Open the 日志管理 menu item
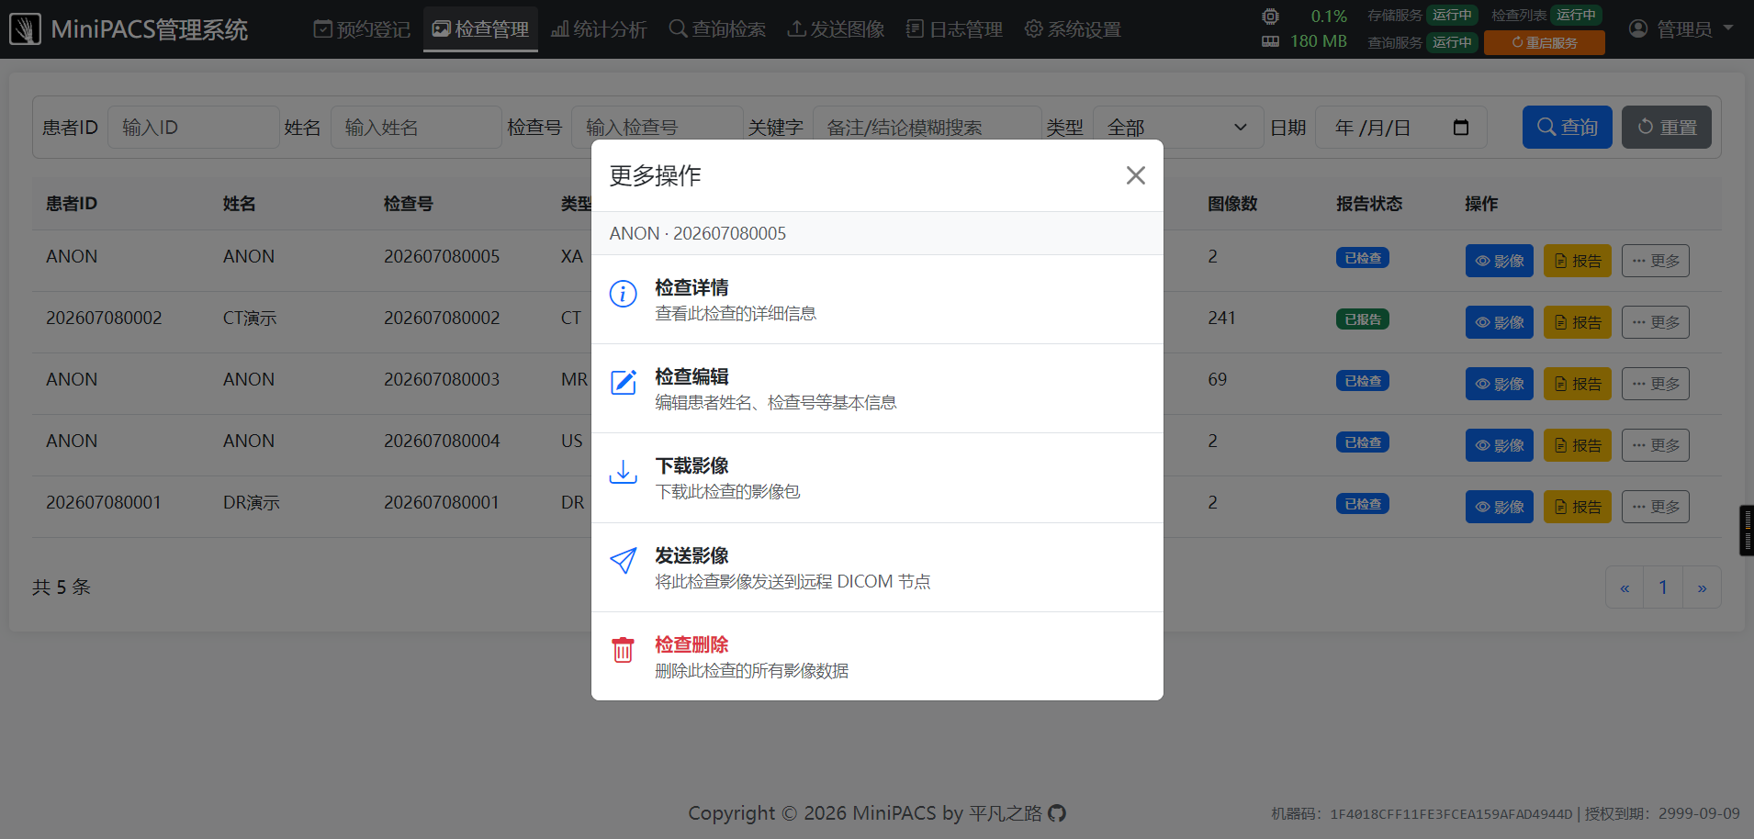 pyautogui.click(x=954, y=29)
